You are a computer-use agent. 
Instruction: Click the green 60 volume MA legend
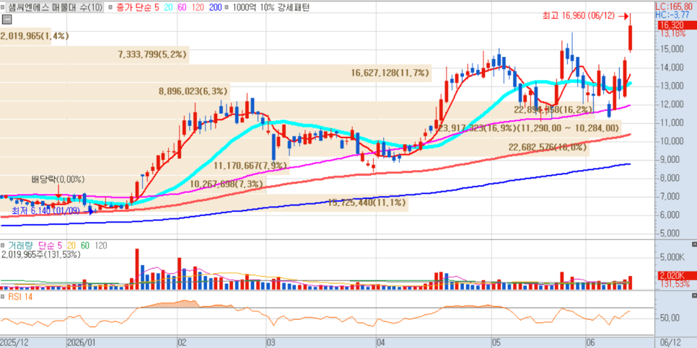(x=84, y=246)
